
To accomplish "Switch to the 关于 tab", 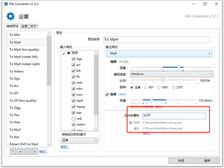I will tap(33, 26).
